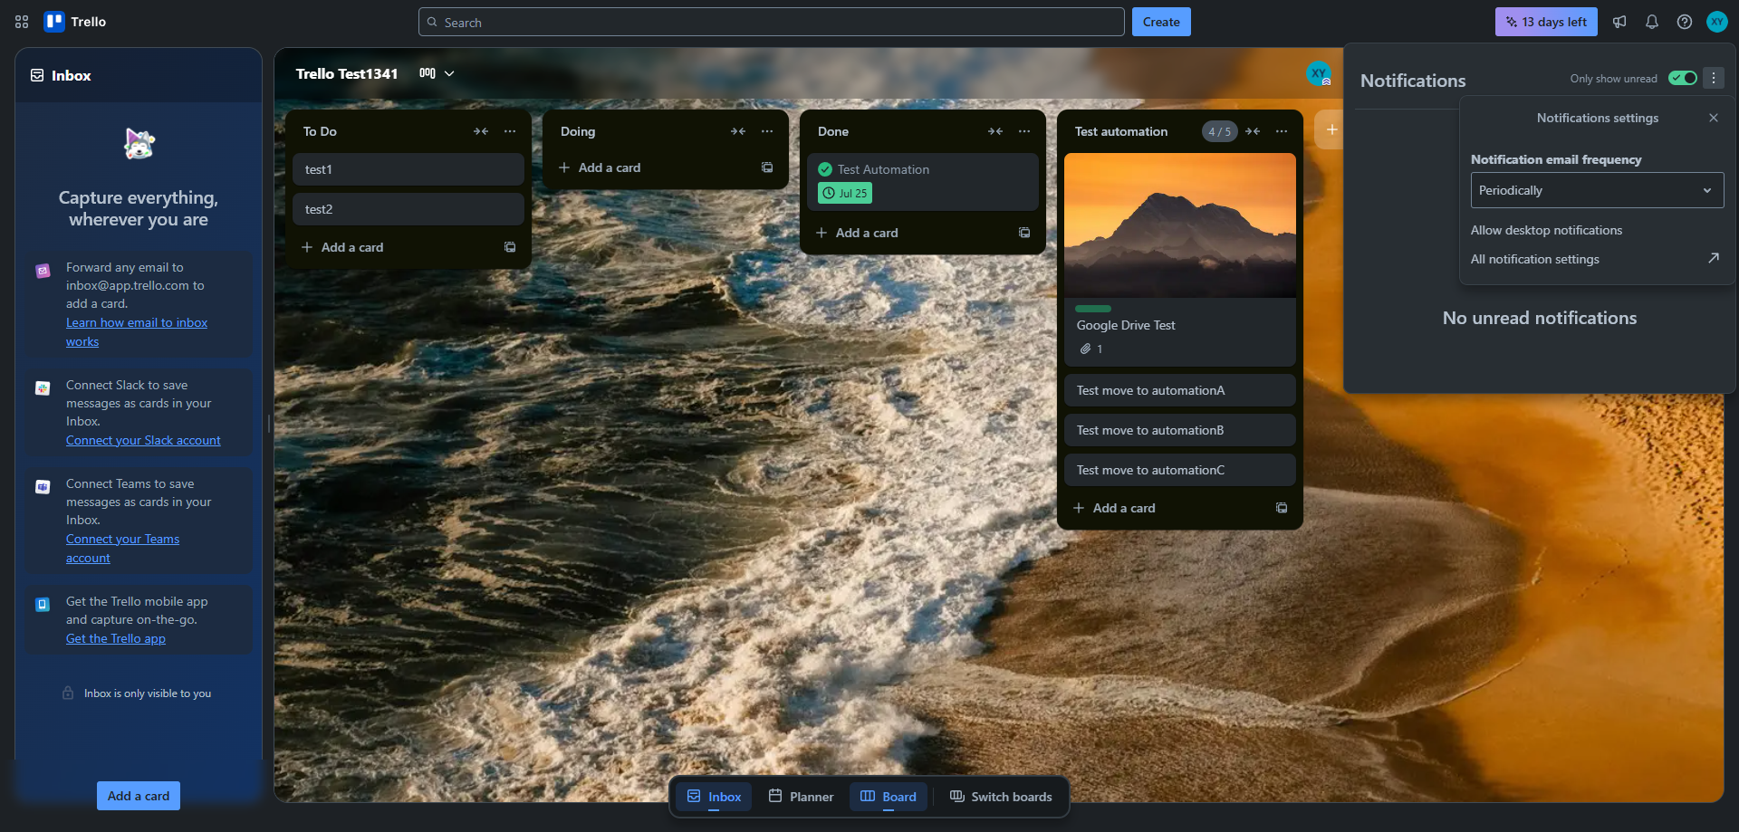Open notifications panel more options menu
Viewport: 1739px width, 832px height.
tap(1714, 78)
